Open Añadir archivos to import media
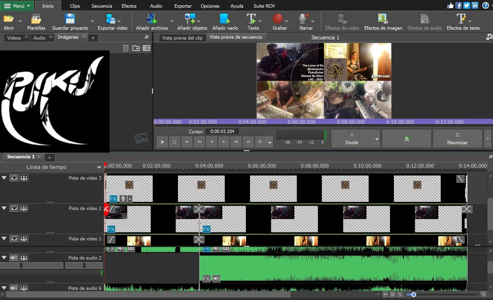The height and width of the screenshot is (300, 493). coord(152,22)
